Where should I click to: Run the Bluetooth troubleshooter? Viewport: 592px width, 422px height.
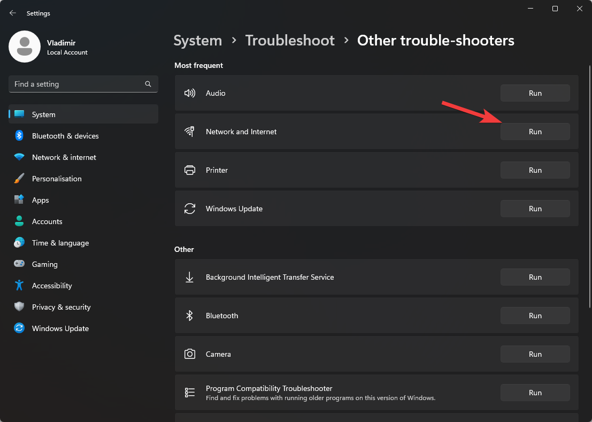coord(535,316)
